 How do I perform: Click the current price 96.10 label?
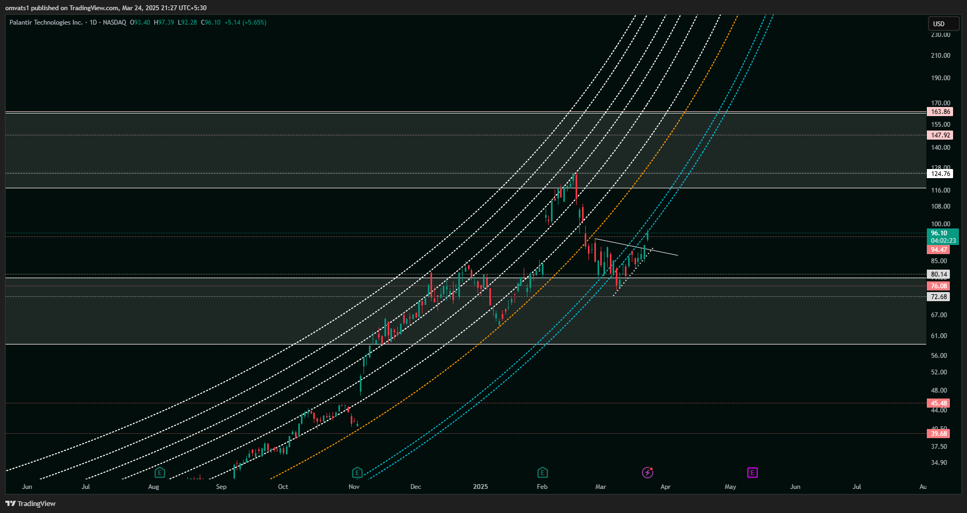[939, 233]
